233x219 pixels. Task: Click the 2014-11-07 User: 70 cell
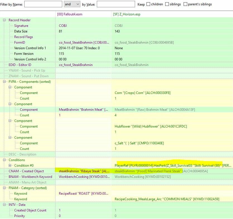tap(79, 48)
